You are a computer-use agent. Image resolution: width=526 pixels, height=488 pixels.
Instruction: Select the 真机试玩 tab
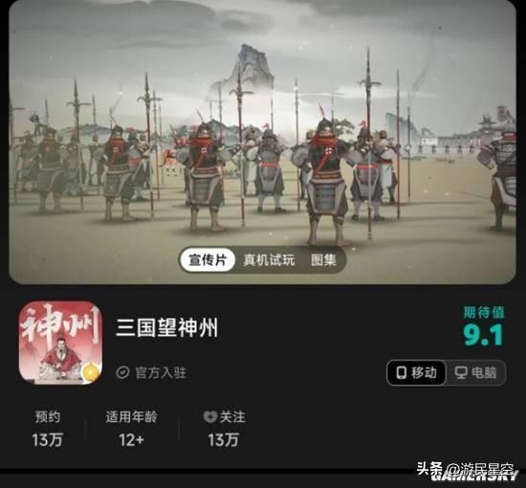coord(269,260)
